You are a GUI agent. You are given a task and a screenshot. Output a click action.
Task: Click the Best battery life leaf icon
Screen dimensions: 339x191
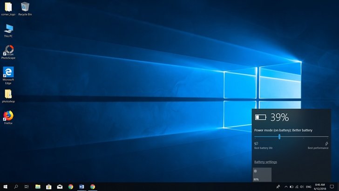tap(256, 143)
